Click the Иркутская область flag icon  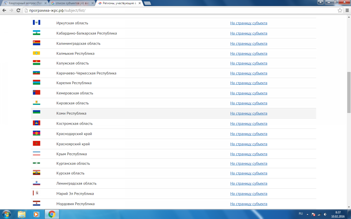pos(36,22)
